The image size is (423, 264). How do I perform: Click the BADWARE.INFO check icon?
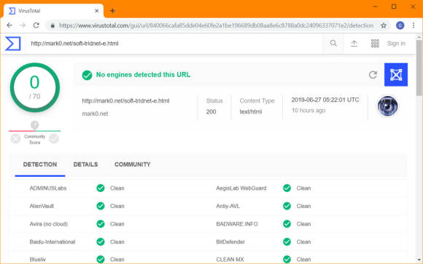pos(287,224)
